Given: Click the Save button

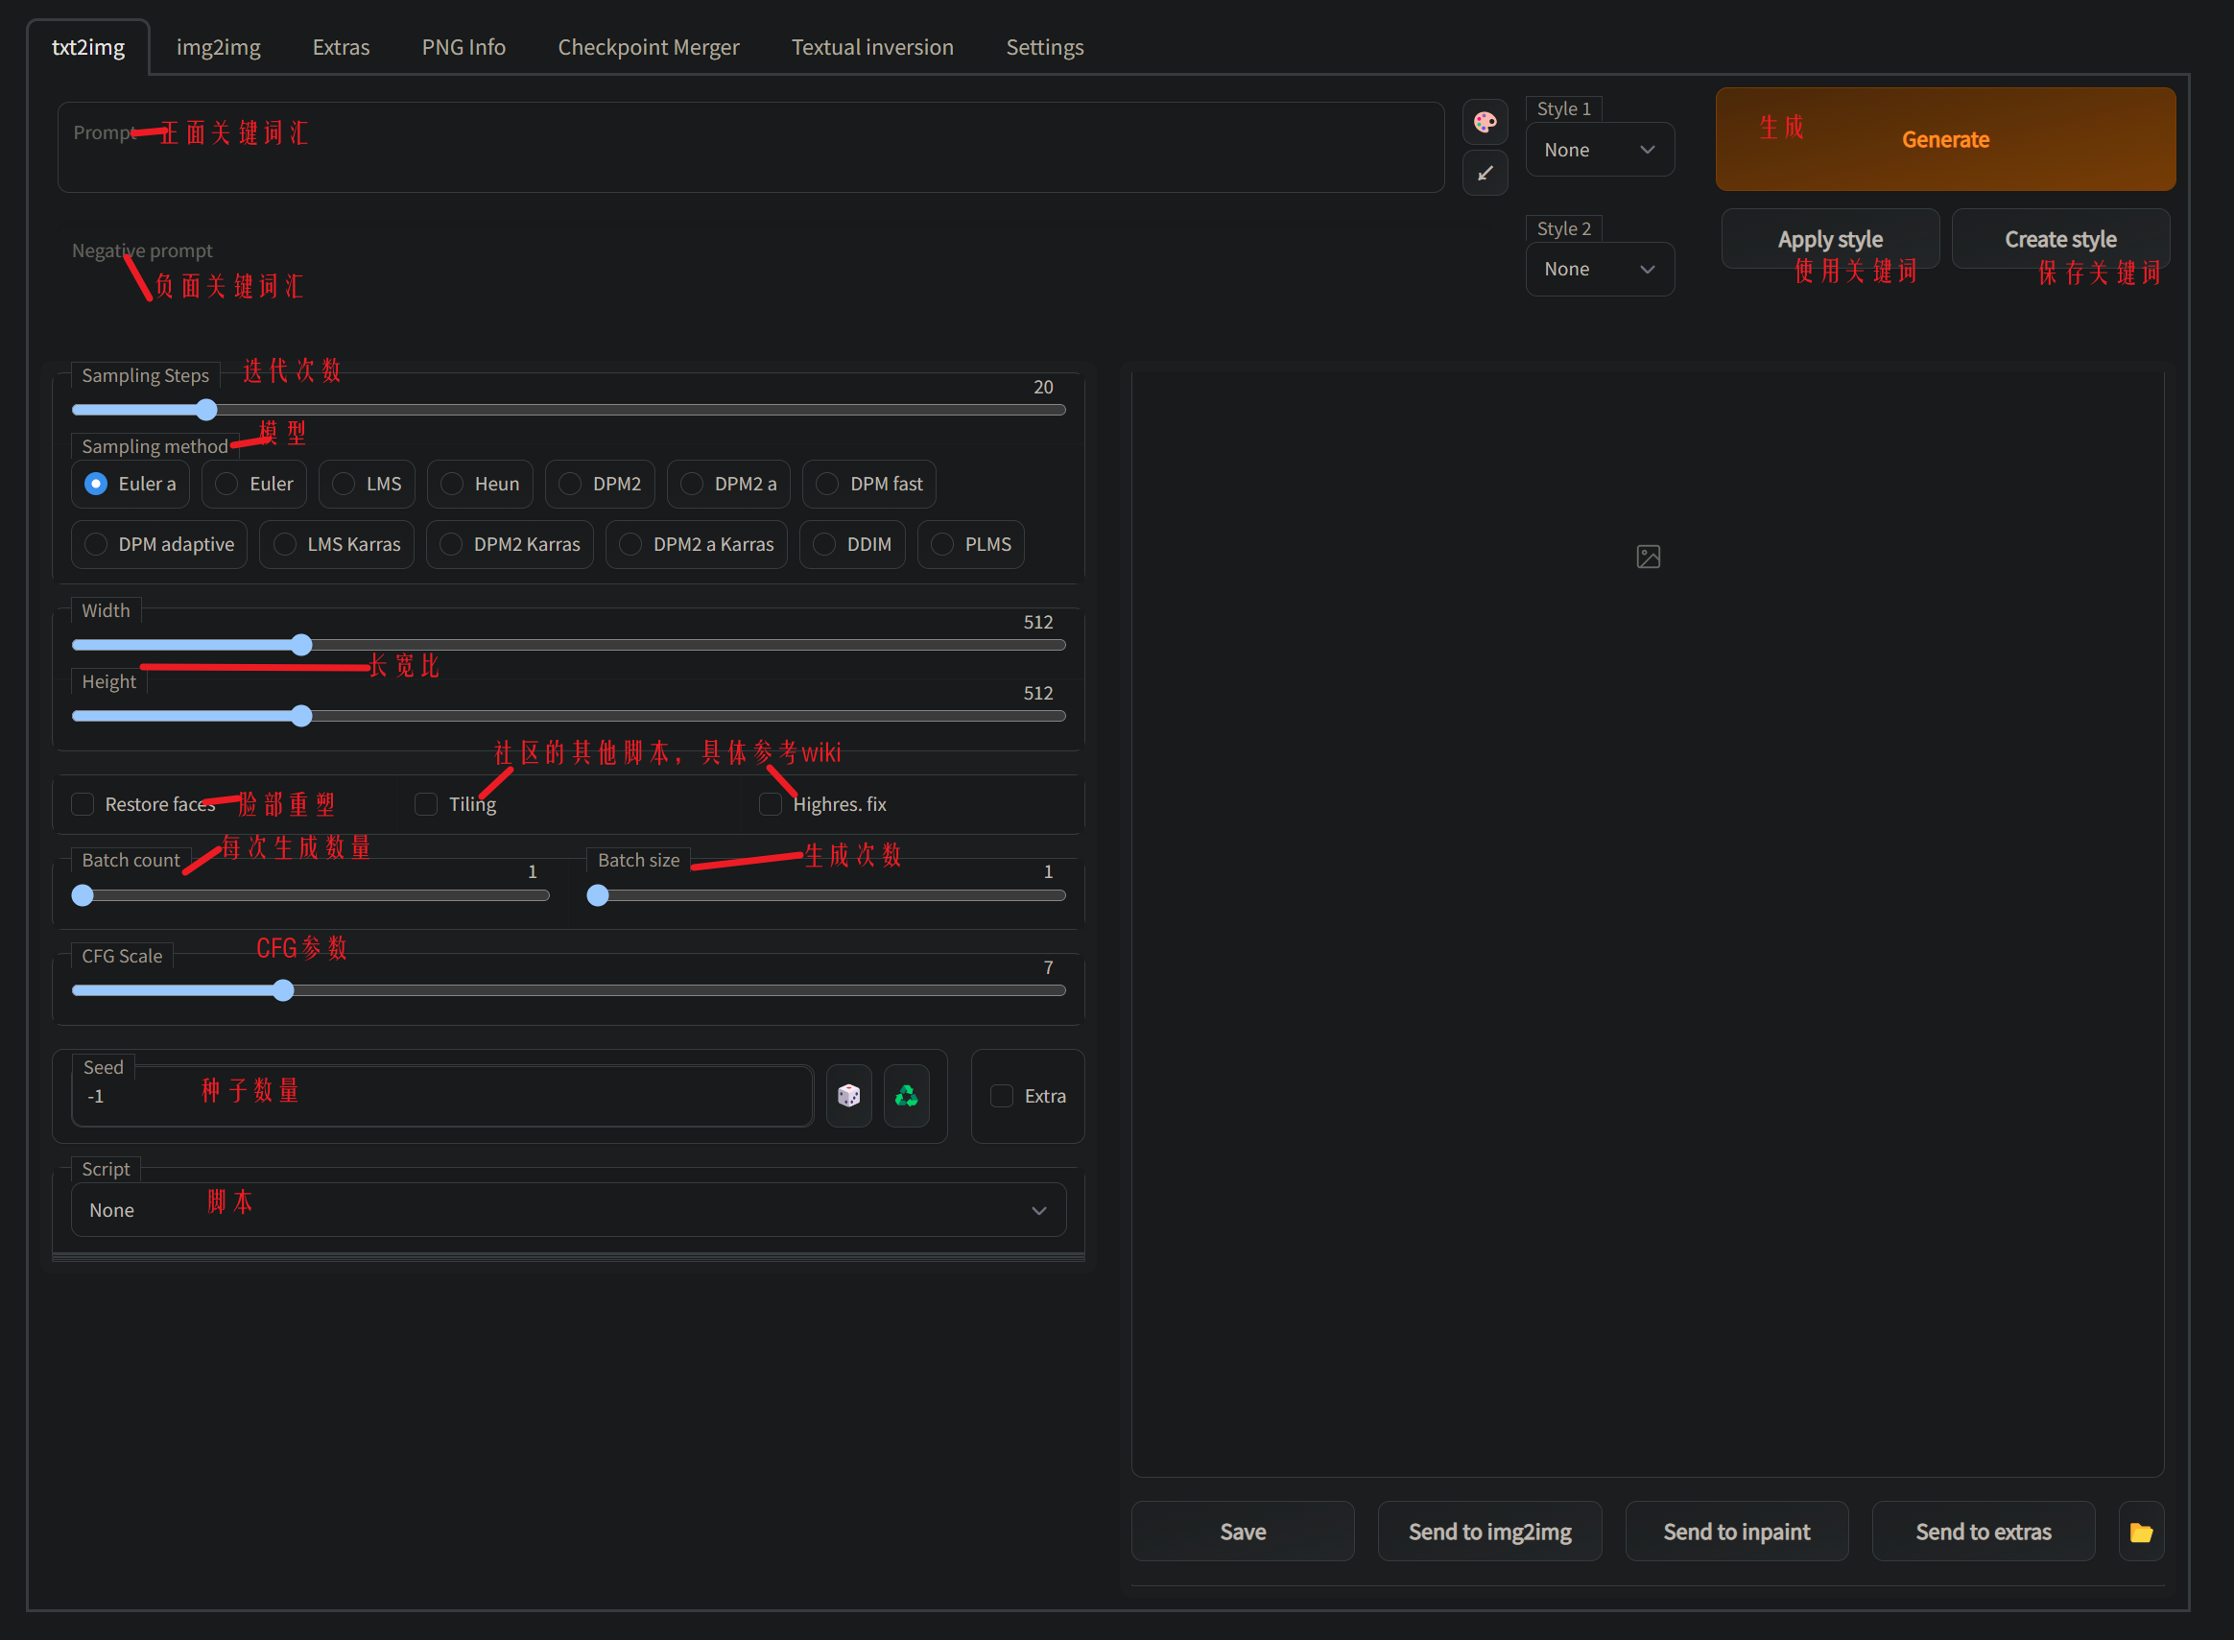Looking at the screenshot, I should pos(1243,1532).
